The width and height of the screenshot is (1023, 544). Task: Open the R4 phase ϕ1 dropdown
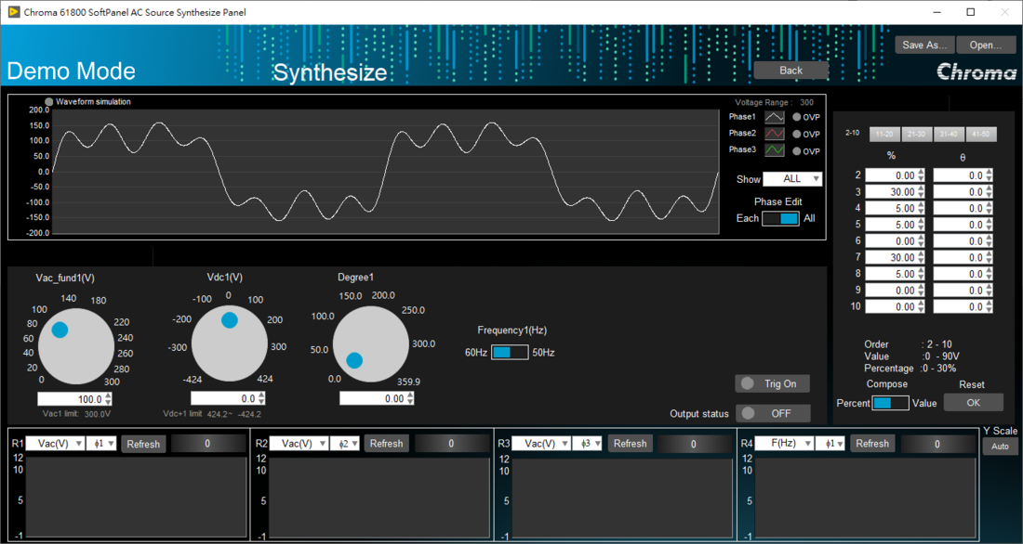click(830, 444)
